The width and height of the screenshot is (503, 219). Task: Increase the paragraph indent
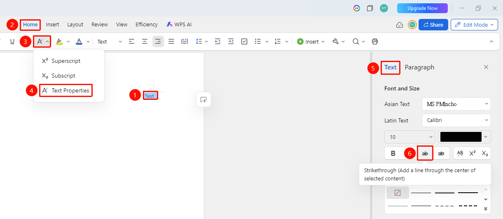pos(231,41)
